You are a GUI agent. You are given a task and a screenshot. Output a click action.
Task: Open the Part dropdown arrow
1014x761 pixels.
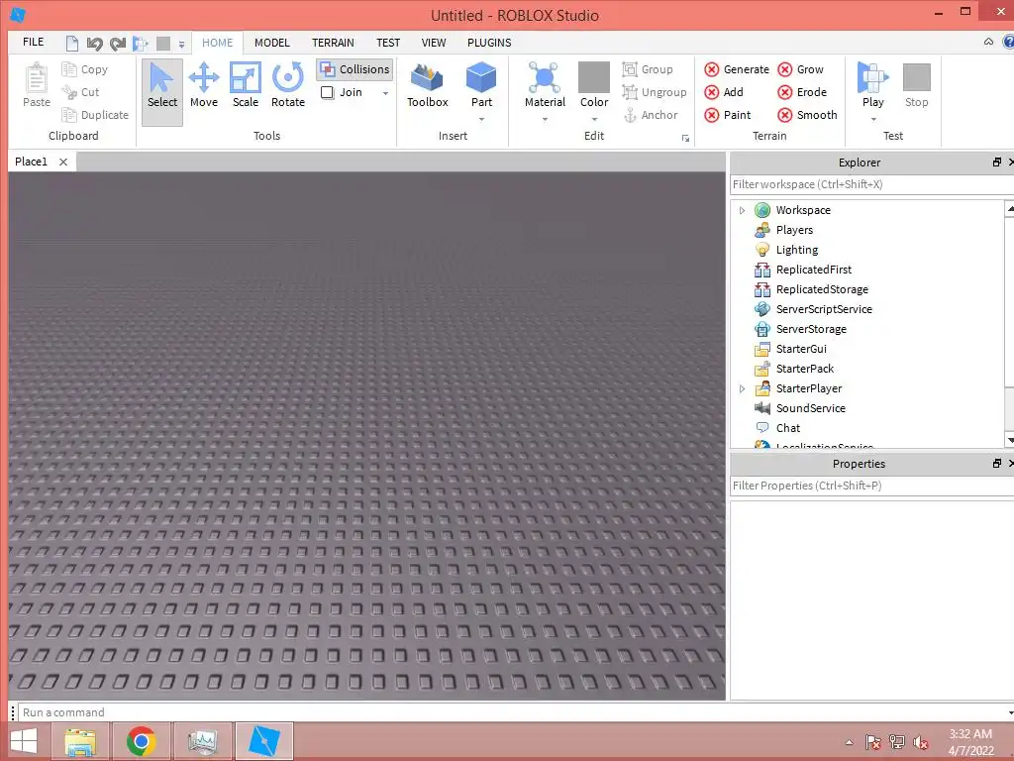(482, 120)
